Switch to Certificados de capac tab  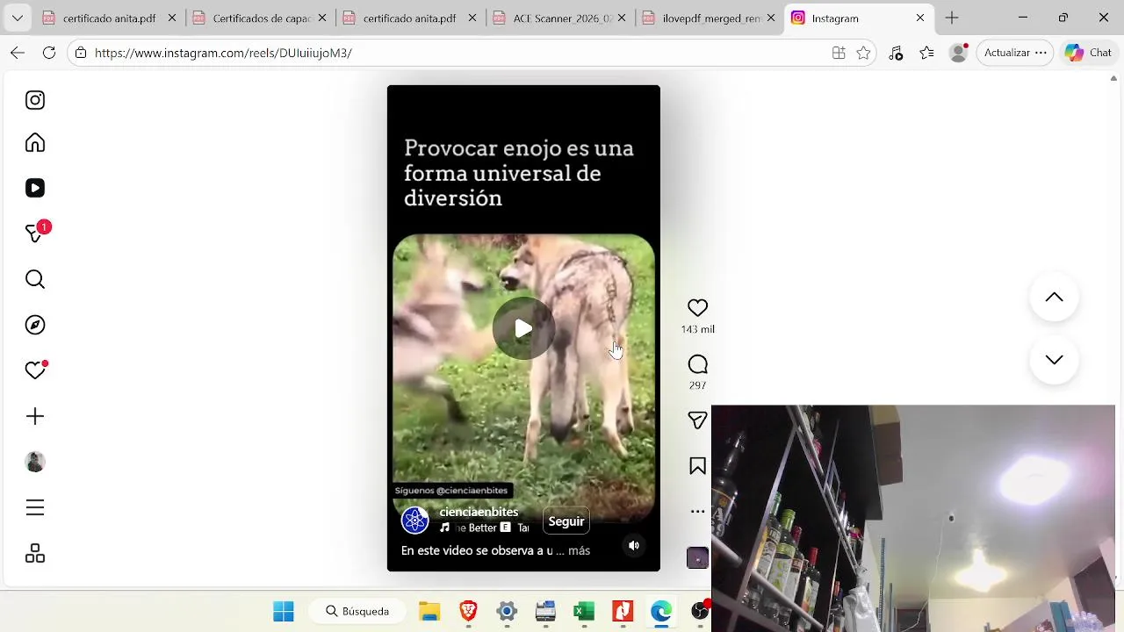click(261, 18)
